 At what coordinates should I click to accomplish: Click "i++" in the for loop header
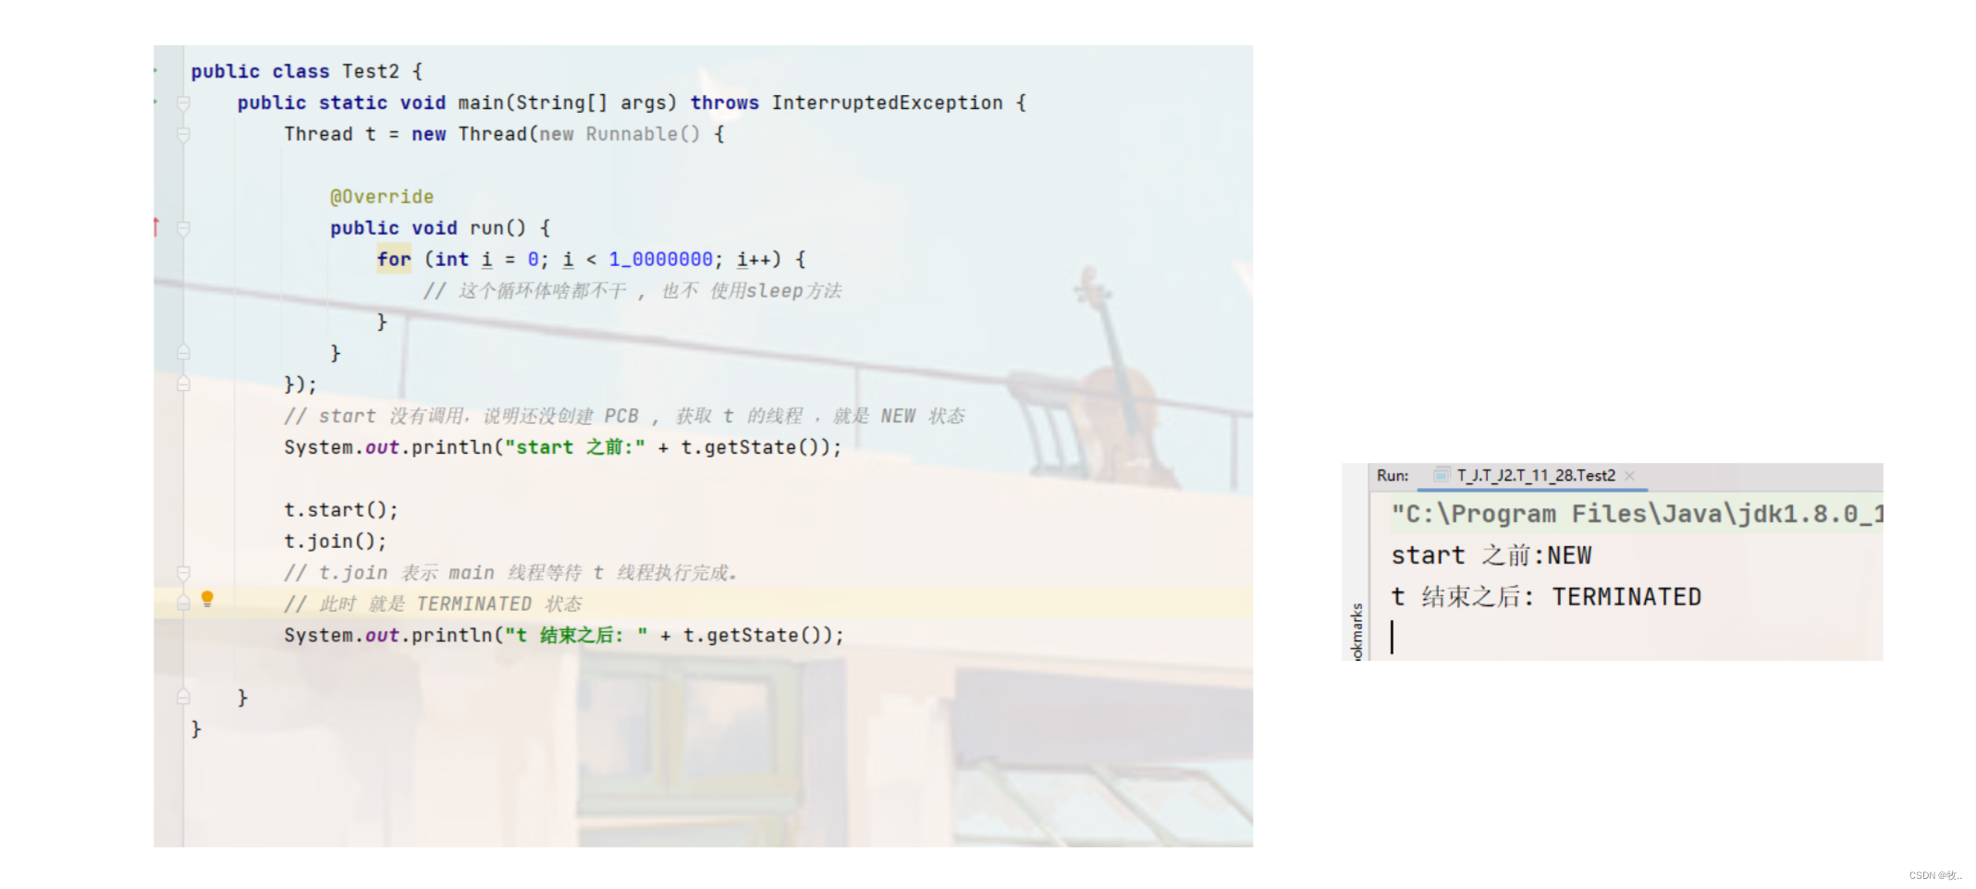click(x=757, y=260)
